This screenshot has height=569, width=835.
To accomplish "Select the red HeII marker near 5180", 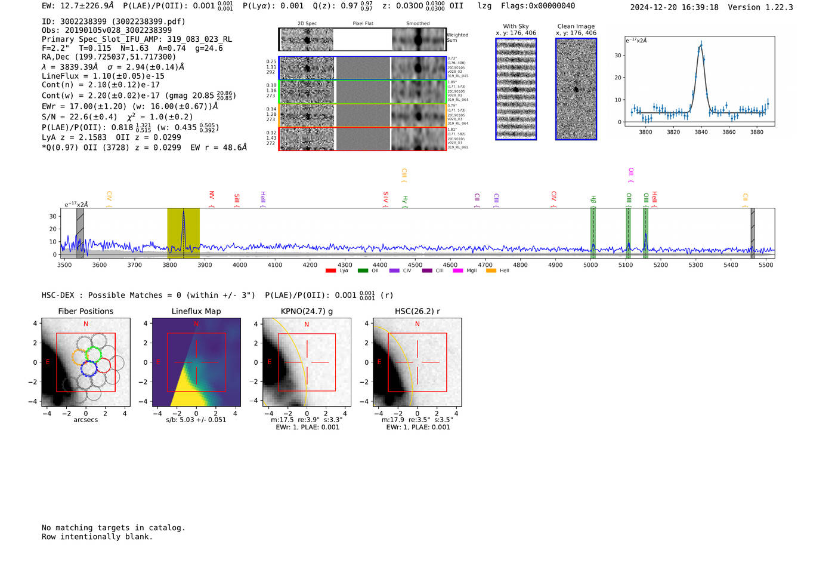I will coord(654,199).
